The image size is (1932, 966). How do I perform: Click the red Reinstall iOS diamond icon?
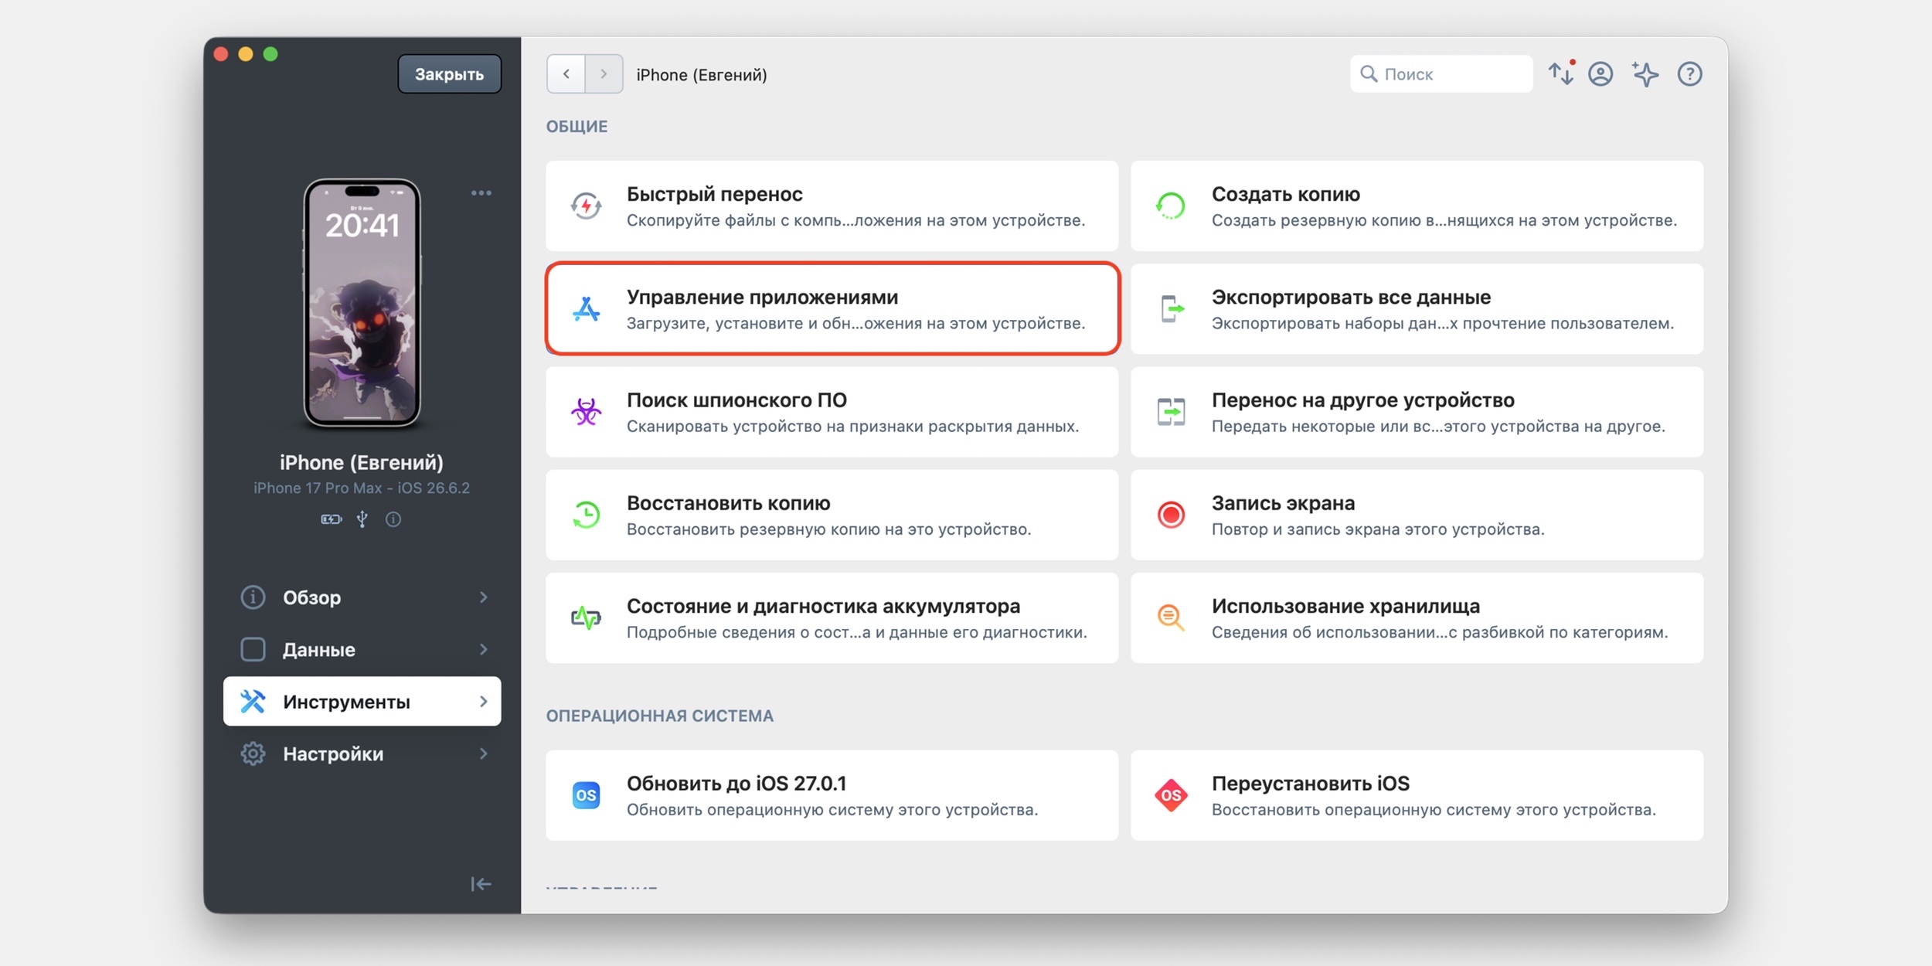pos(1171,795)
